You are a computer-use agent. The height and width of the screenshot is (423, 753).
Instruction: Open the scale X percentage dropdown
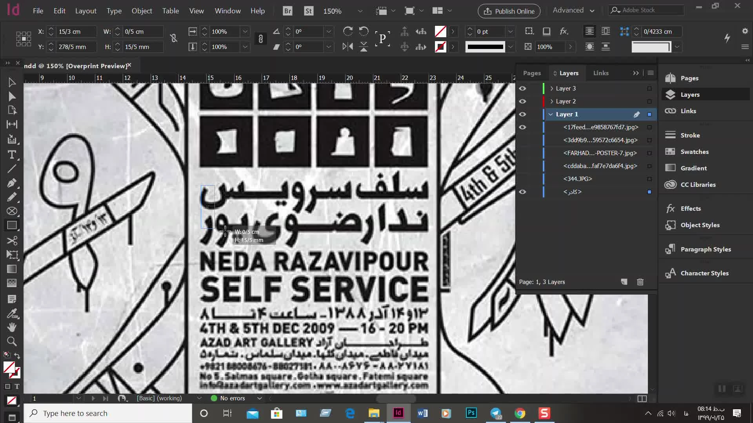tap(245, 31)
